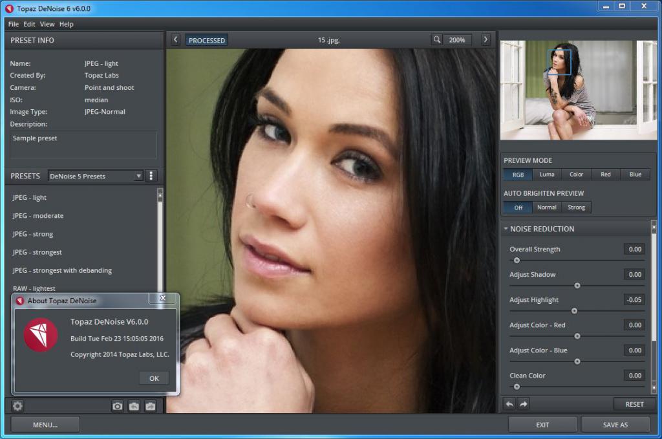The width and height of the screenshot is (662, 439).
Task: Select the JPEG - light preset
Action: pos(30,198)
